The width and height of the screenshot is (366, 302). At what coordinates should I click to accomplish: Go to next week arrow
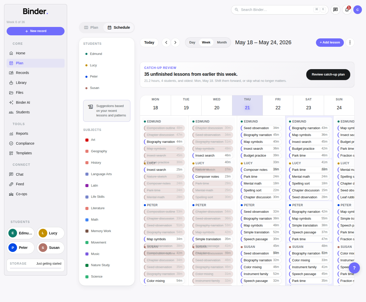175,42
